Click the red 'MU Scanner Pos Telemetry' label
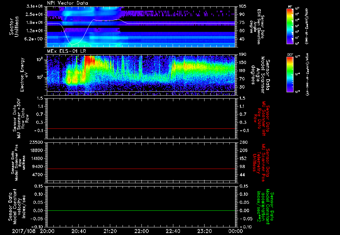 pos(261,163)
